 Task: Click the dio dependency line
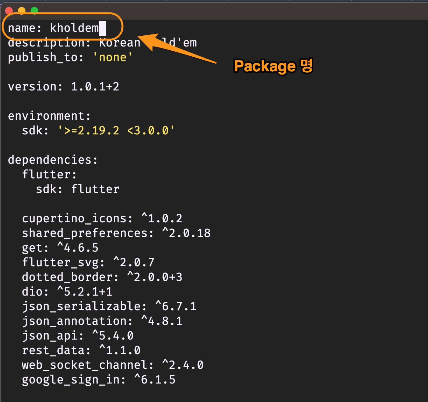[67, 292]
